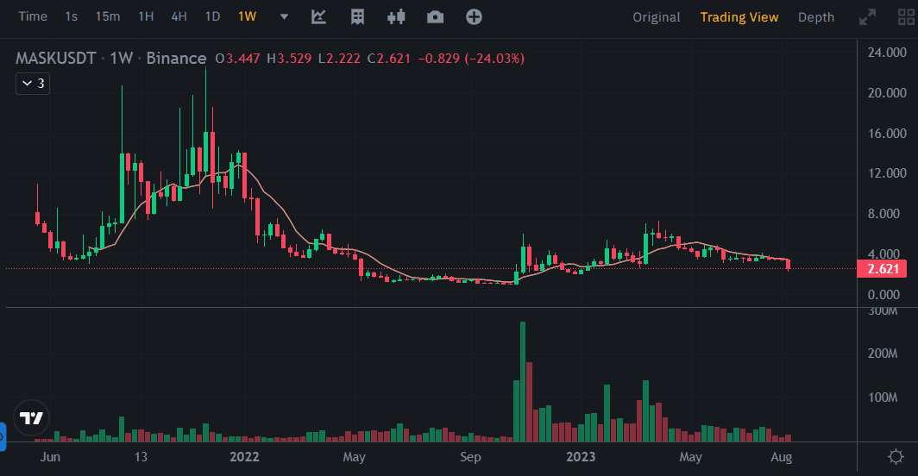Open chart settings gear icon

896,456
